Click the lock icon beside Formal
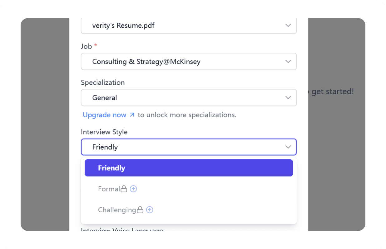Image resolution: width=386 pixels, height=249 pixels. pos(124,189)
